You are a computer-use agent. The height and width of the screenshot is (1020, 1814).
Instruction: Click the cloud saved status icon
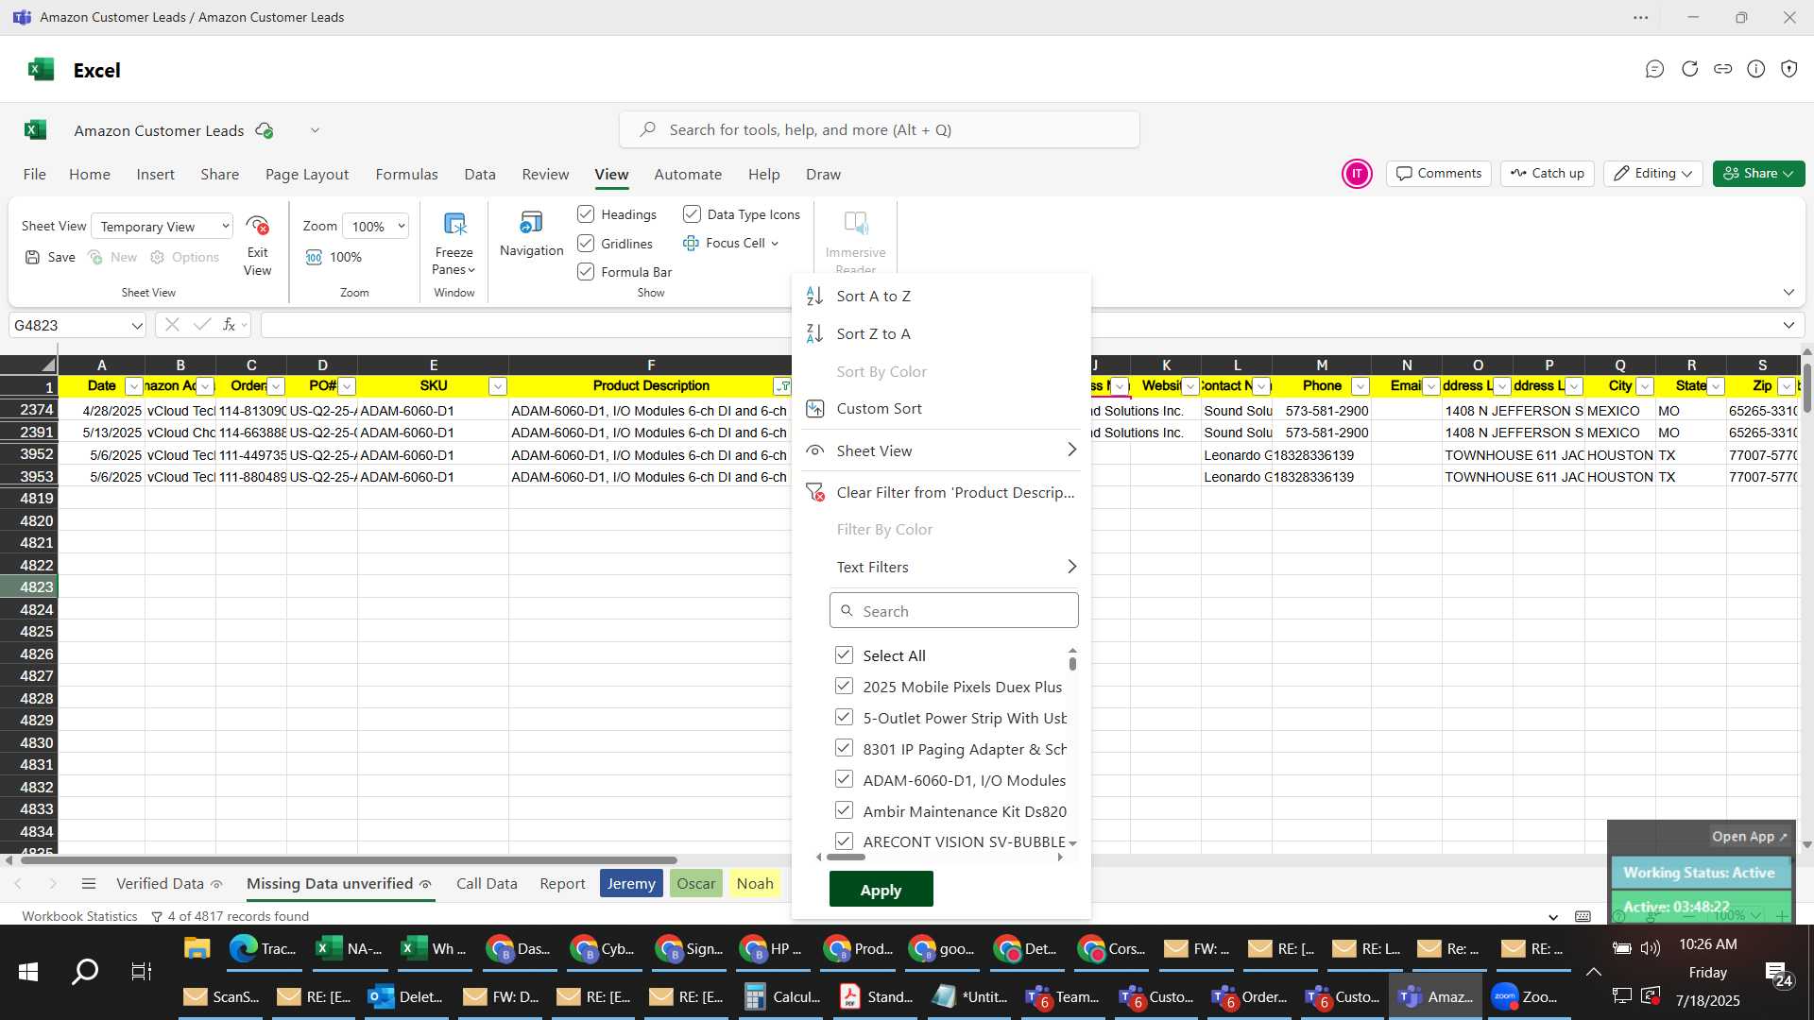265,130
